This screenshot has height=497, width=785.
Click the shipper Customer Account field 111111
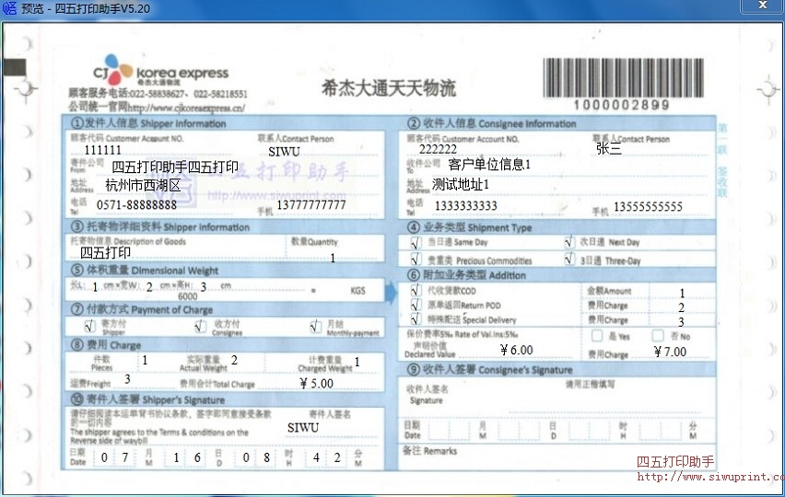point(102,150)
